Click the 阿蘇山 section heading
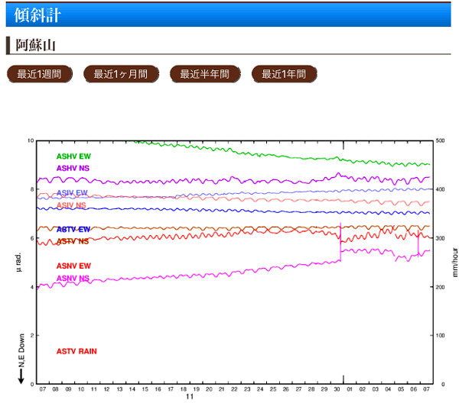 coord(36,44)
